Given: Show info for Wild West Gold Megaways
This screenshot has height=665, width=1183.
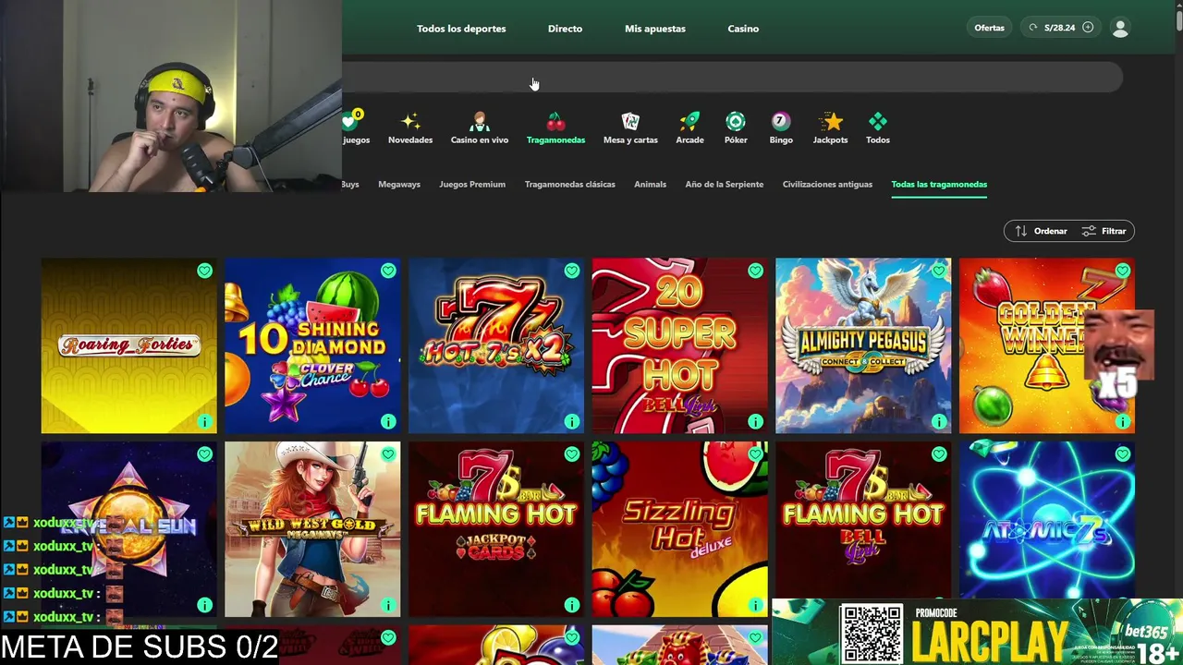Looking at the screenshot, I should click(388, 605).
